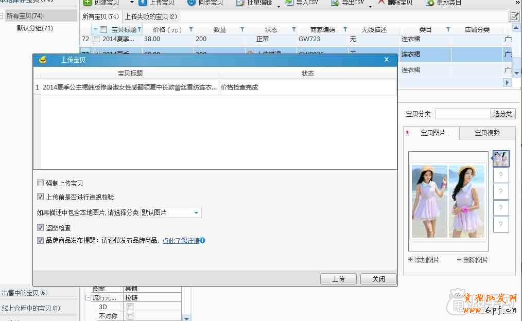Image resolution: width=522 pixels, height=321 pixels.
Task: Enable the 强制上传宝贝 checkbox
Action: [x=41, y=183]
